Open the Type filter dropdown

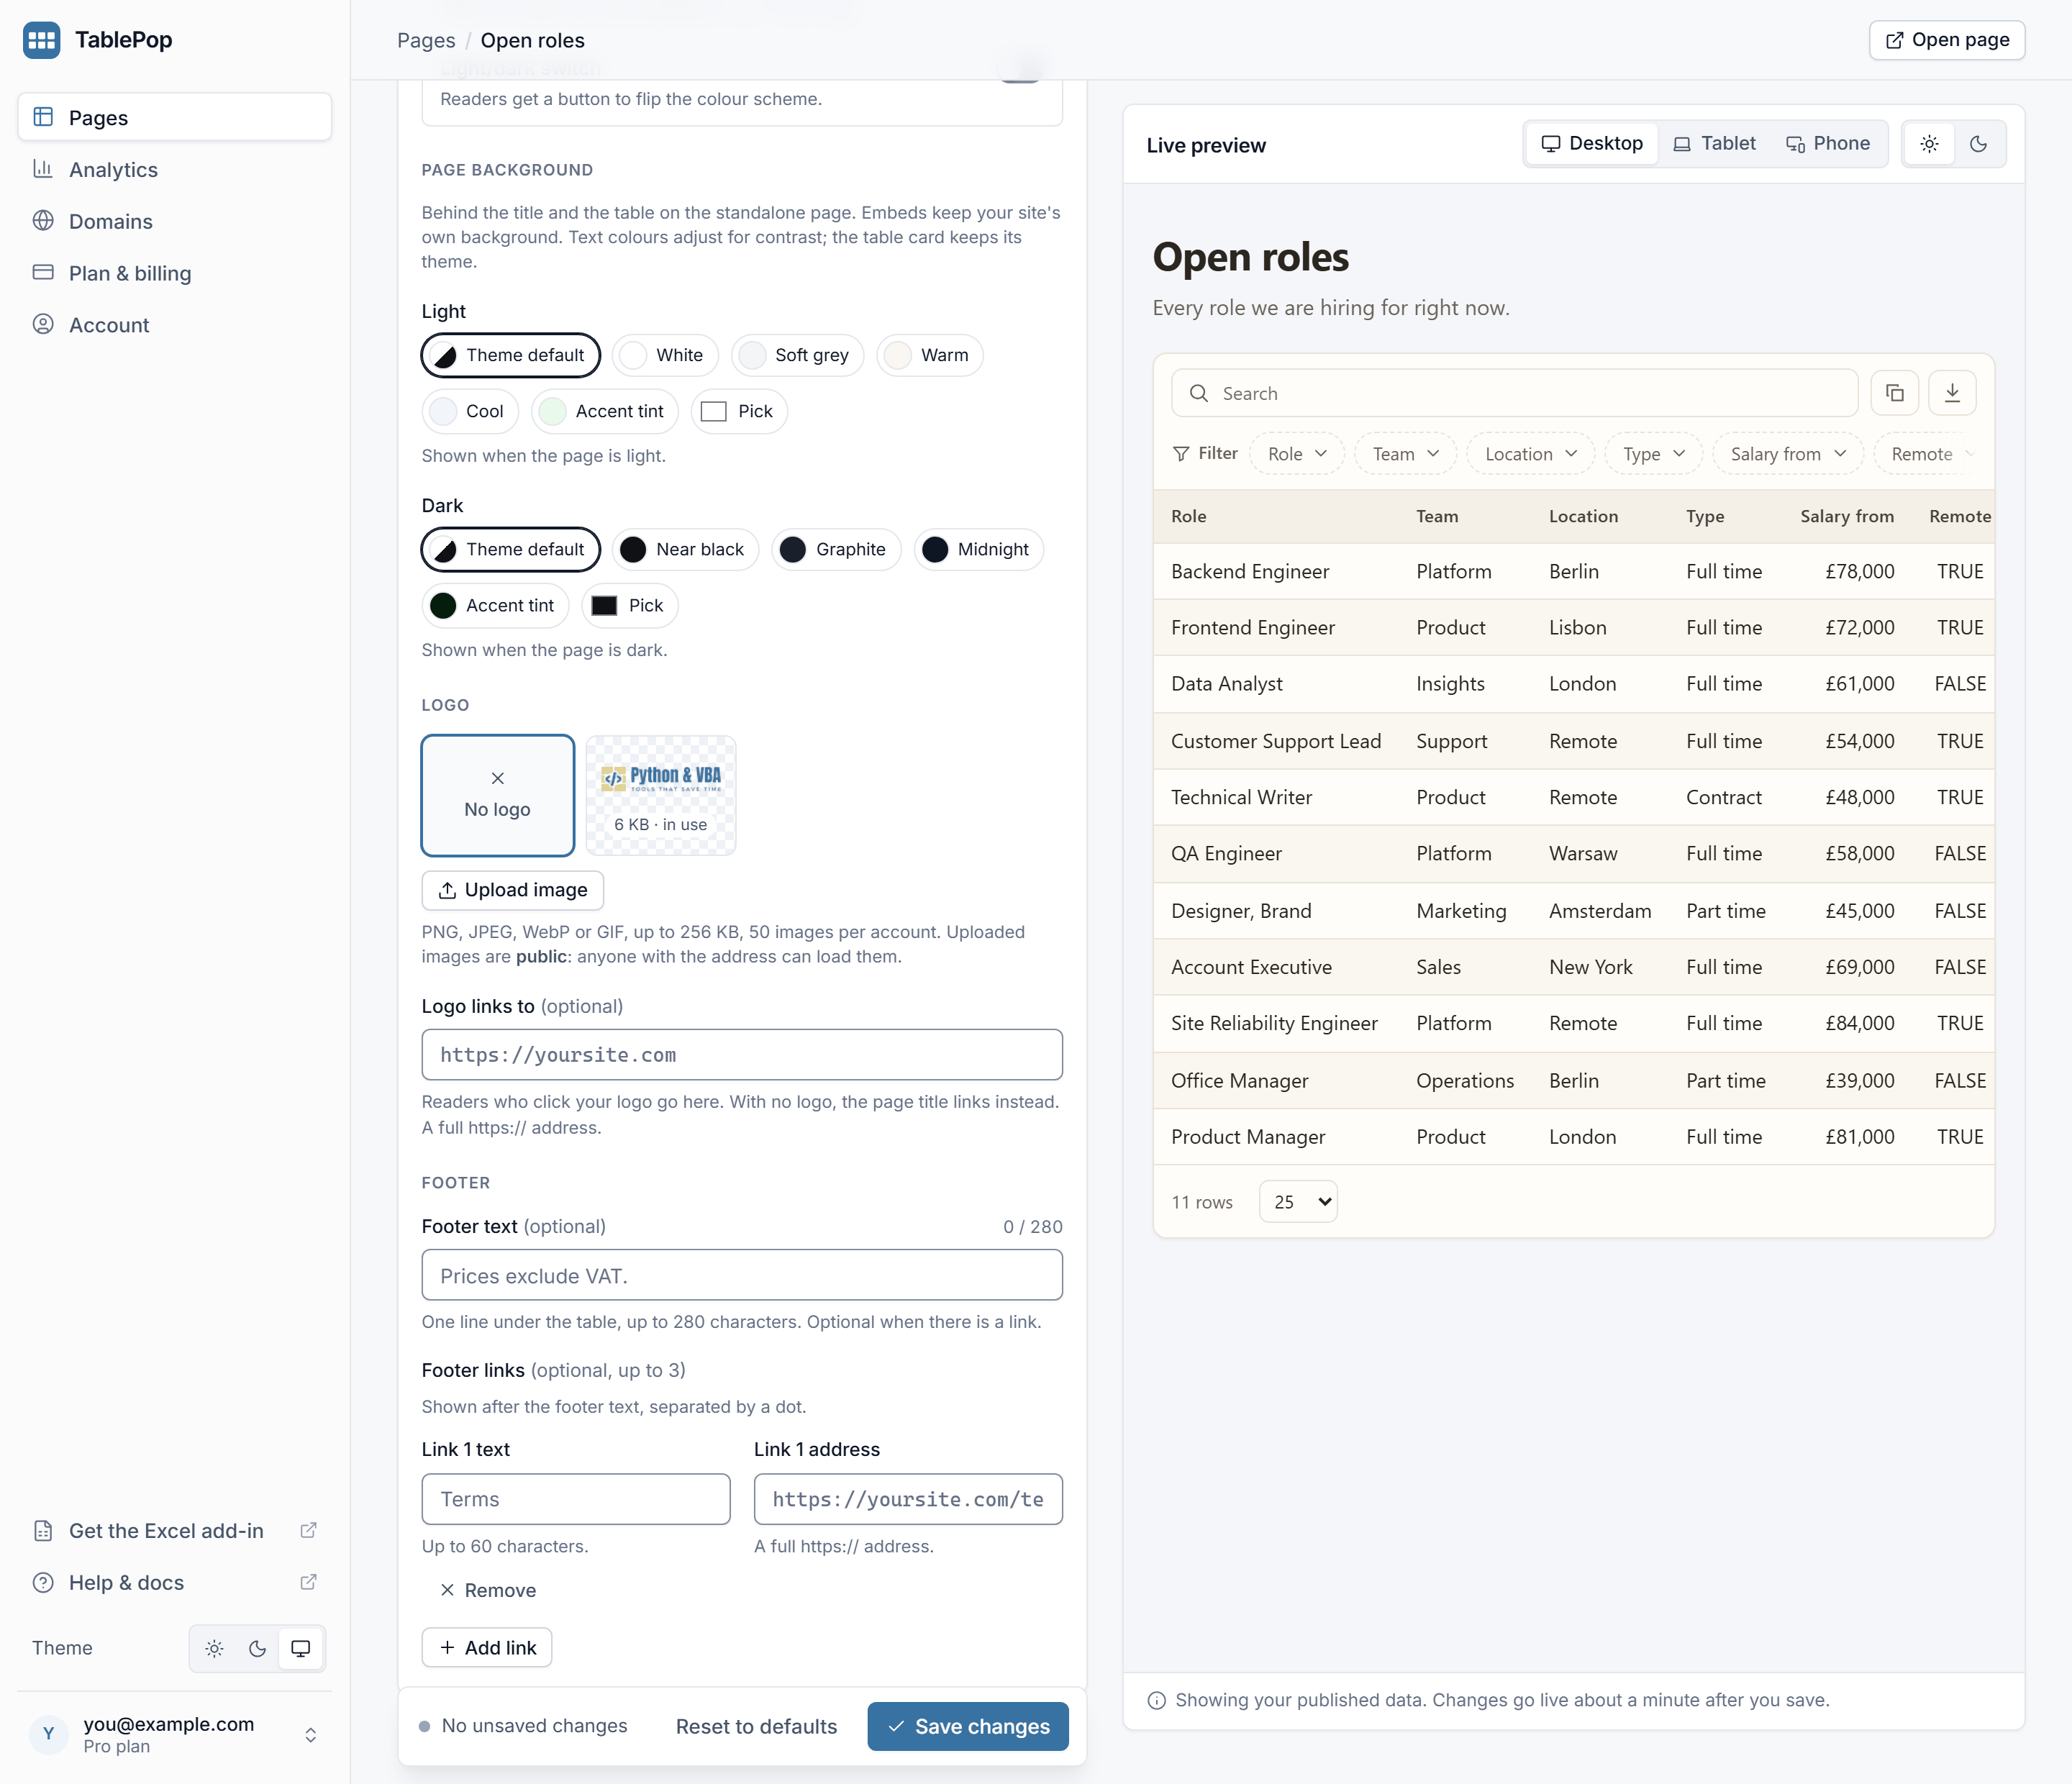1653,454
